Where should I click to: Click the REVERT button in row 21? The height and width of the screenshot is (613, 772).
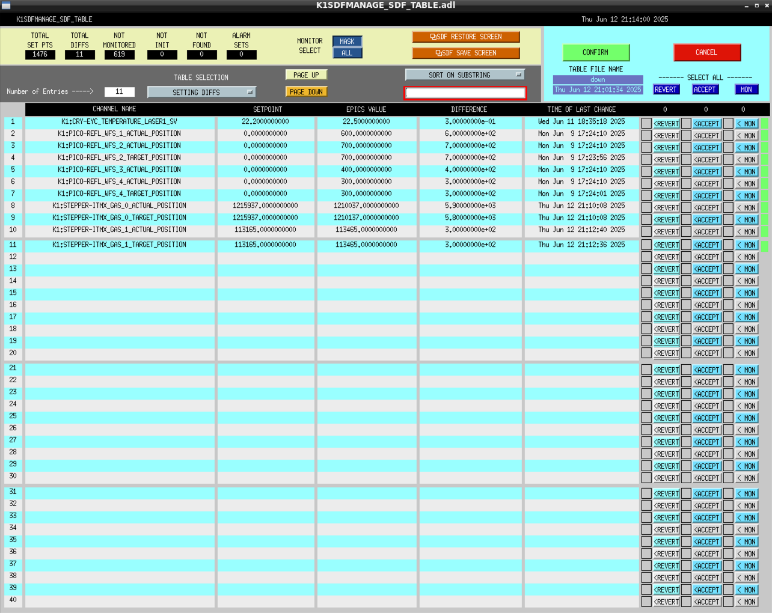point(666,370)
